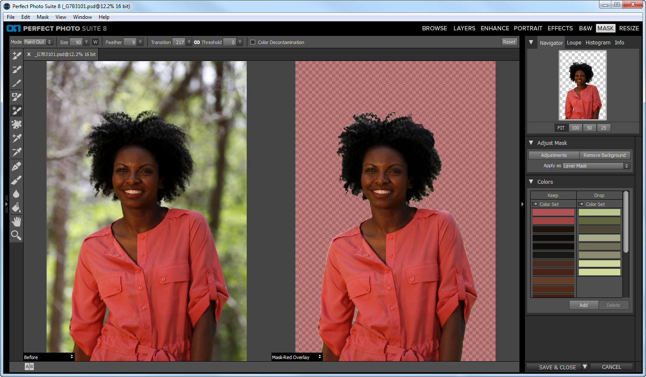
Task: Open the Mask-Red Overlay view dropdown
Action: click(297, 357)
